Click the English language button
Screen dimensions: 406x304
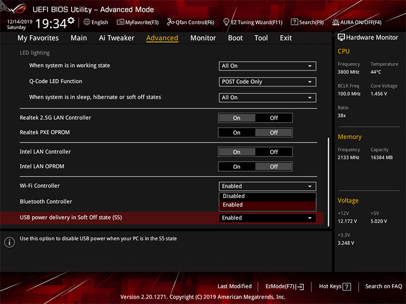[96, 22]
